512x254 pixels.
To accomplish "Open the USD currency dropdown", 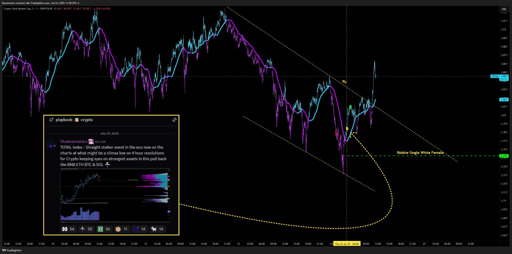I will (504, 9).
